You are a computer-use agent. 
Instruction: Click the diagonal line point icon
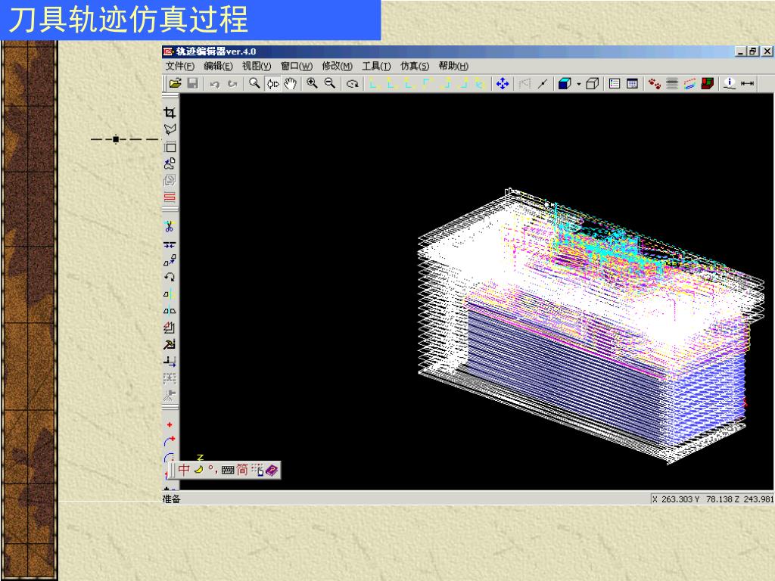[543, 84]
